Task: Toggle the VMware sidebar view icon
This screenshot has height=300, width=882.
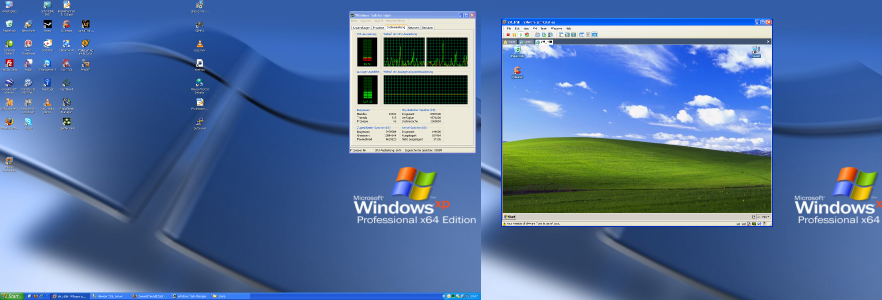Action: (x=561, y=34)
